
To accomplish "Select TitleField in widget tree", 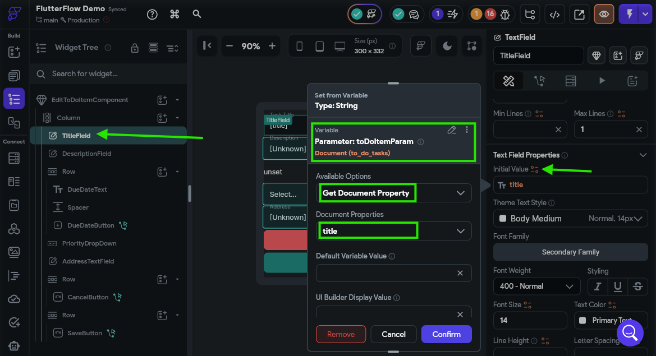I will click(x=108, y=135).
